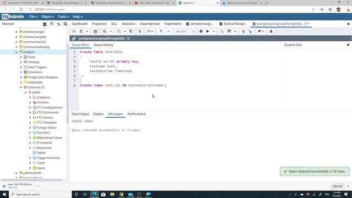Click Filtered Rows icon in Browser header
Image resolution: width=352 pixels, height=198 pixels.
tap(59, 24)
